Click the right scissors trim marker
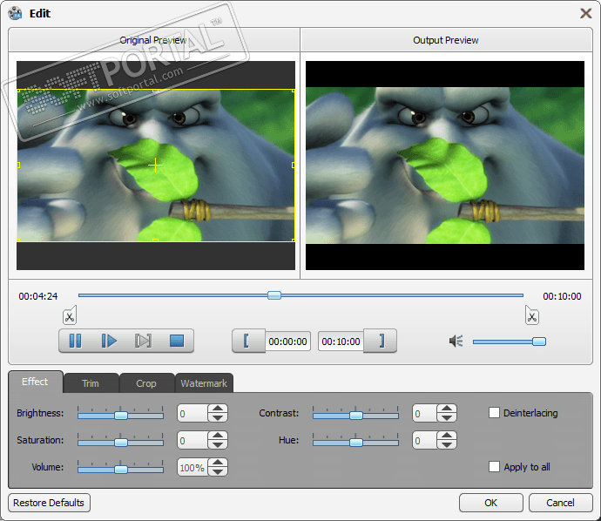Image resolution: width=601 pixels, height=521 pixels. coord(531,315)
